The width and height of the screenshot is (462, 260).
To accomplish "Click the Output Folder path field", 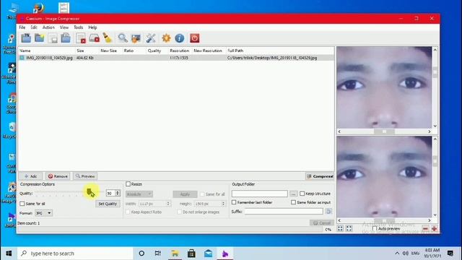I will [259, 194].
